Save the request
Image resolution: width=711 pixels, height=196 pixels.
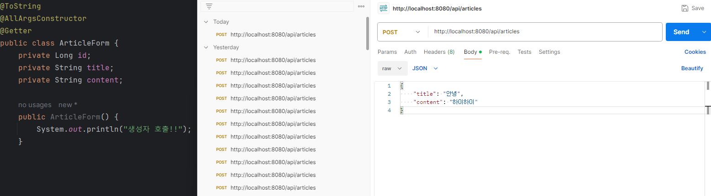[693, 8]
